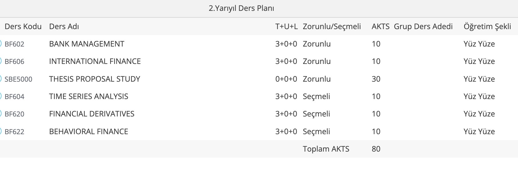Click the T+U+L column header
This screenshot has width=518, height=169.
coord(286,27)
